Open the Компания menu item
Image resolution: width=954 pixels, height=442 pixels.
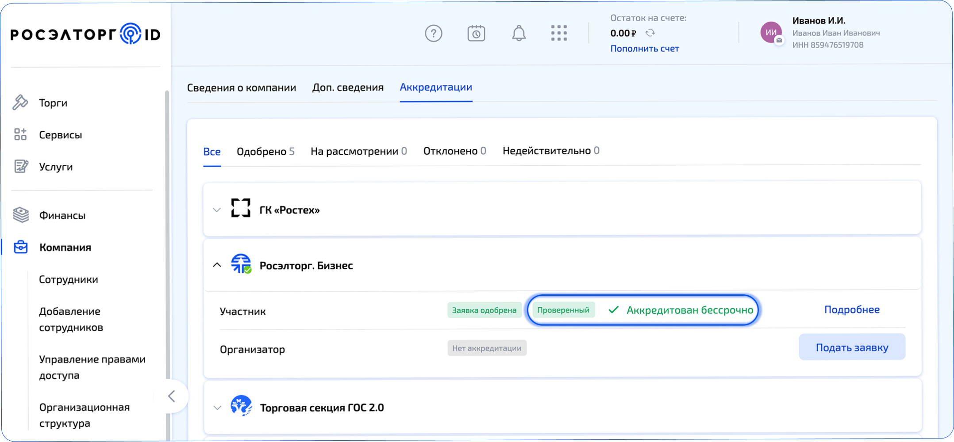point(65,248)
